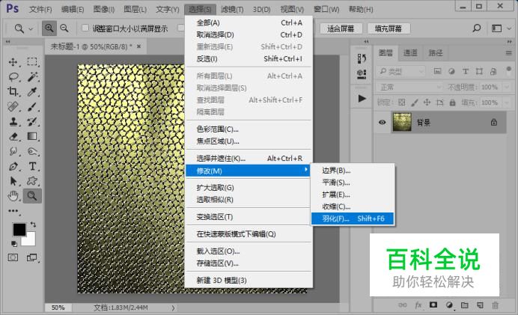Select the Healing Brush tool

[13, 107]
